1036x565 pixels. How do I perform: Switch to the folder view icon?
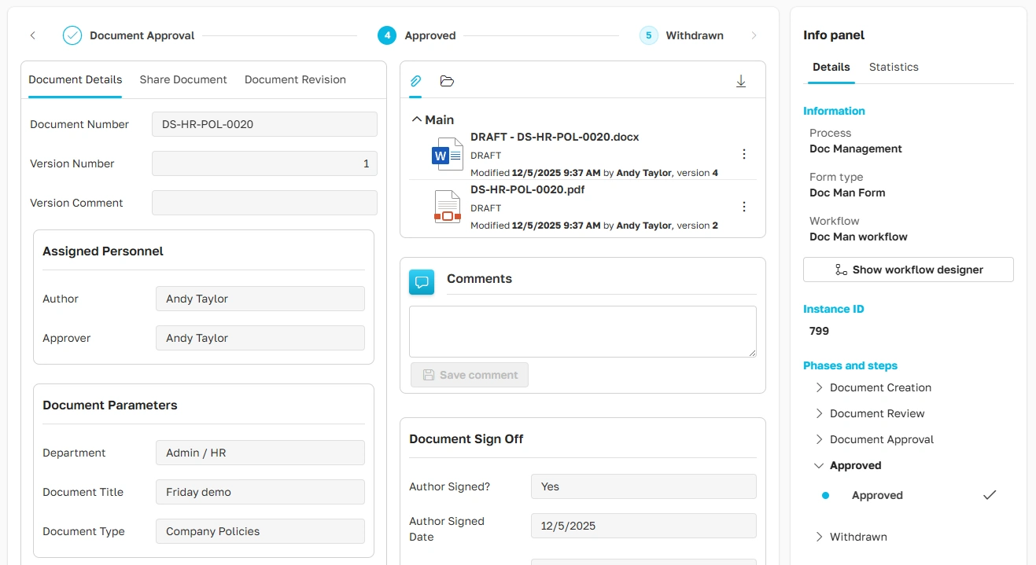[447, 81]
